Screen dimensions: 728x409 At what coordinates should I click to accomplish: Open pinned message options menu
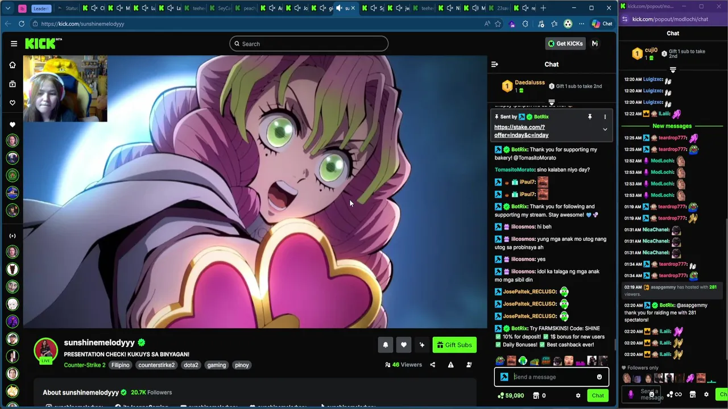[605, 117]
